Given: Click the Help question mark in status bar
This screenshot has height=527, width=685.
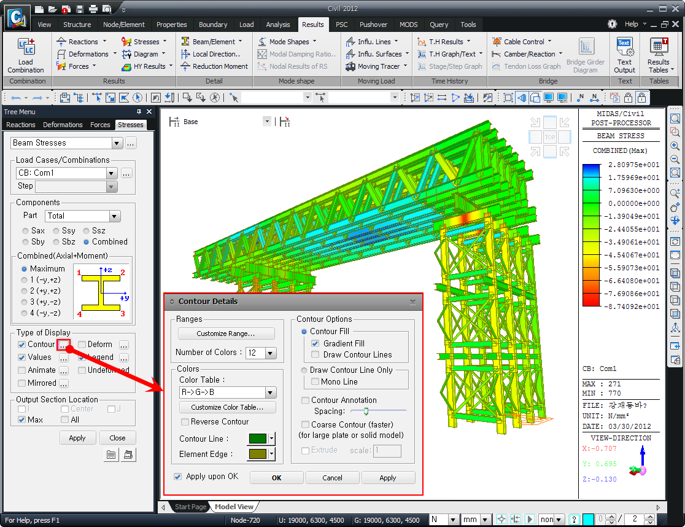Looking at the screenshot, I should 574,519.
